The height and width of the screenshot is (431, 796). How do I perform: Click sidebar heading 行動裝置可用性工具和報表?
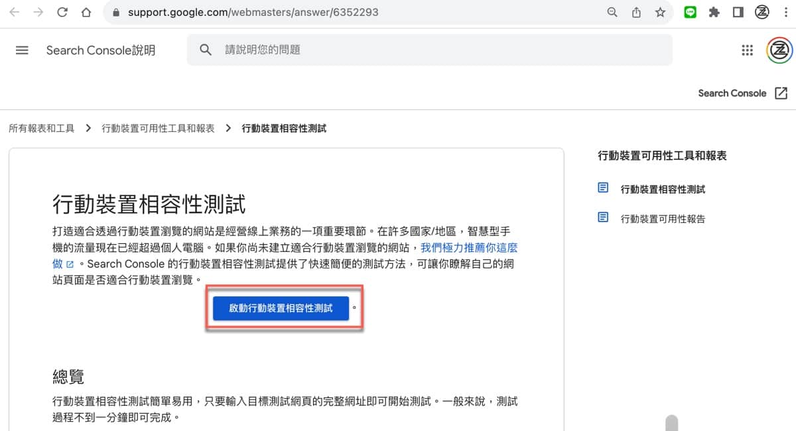pyautogui.click(x=662, y=156)
